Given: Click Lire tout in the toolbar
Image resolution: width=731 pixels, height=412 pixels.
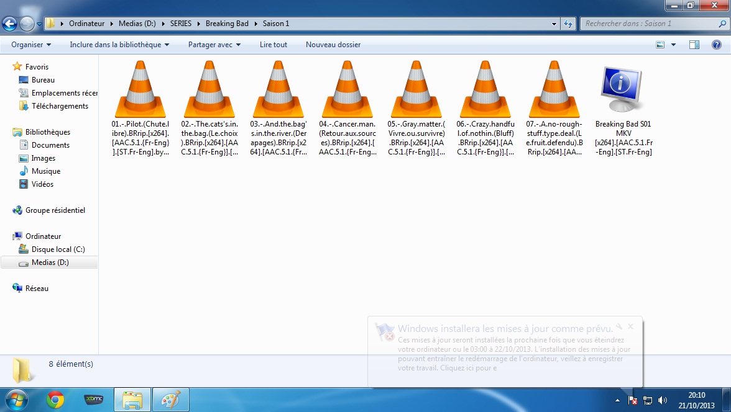Looking at the screenshot, I should click(274, 45).
